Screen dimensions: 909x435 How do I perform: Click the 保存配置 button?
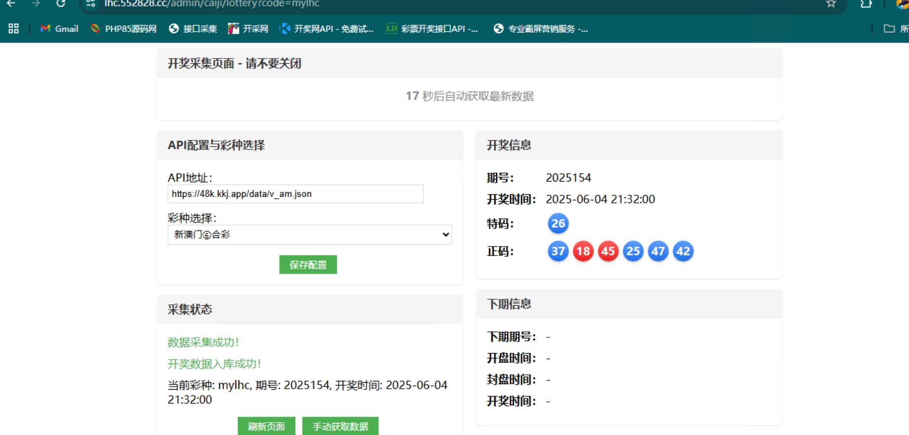pos(308,265)
